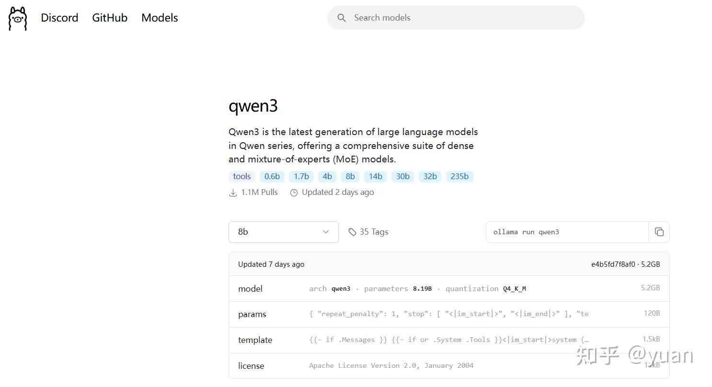Select the tools capability badge
The image size is (712, 387).
(x=241, y=176)
